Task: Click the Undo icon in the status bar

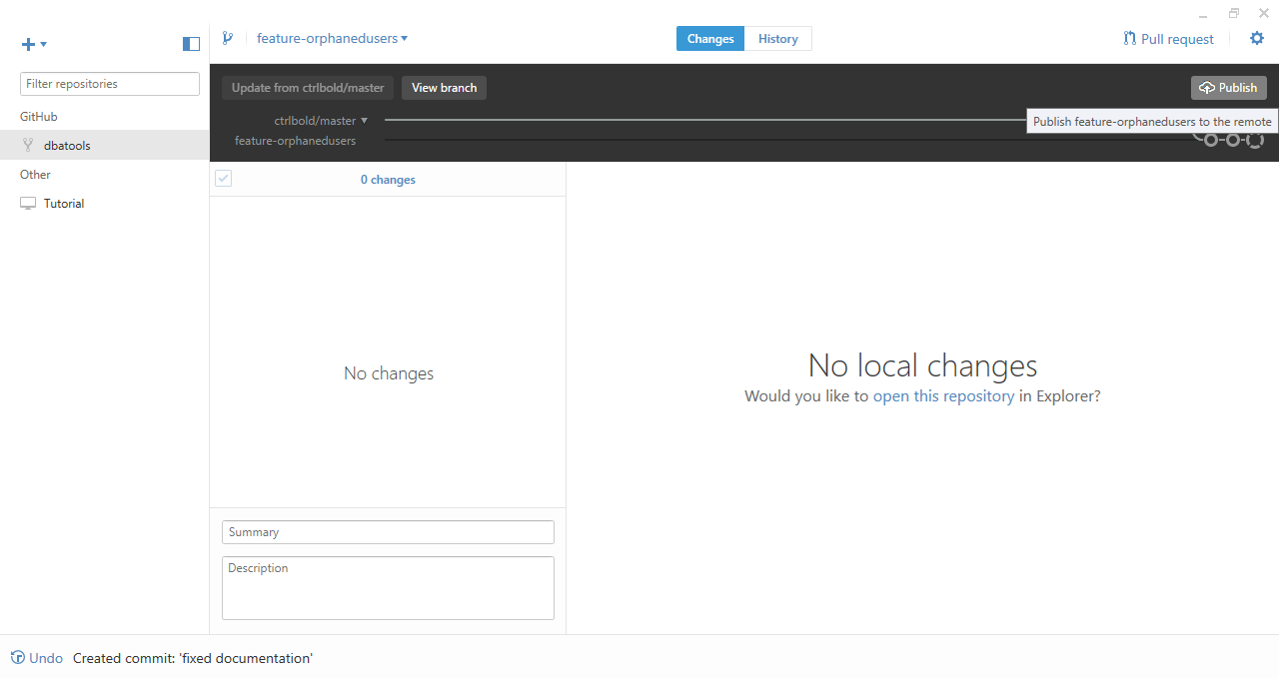Action: 18,658
